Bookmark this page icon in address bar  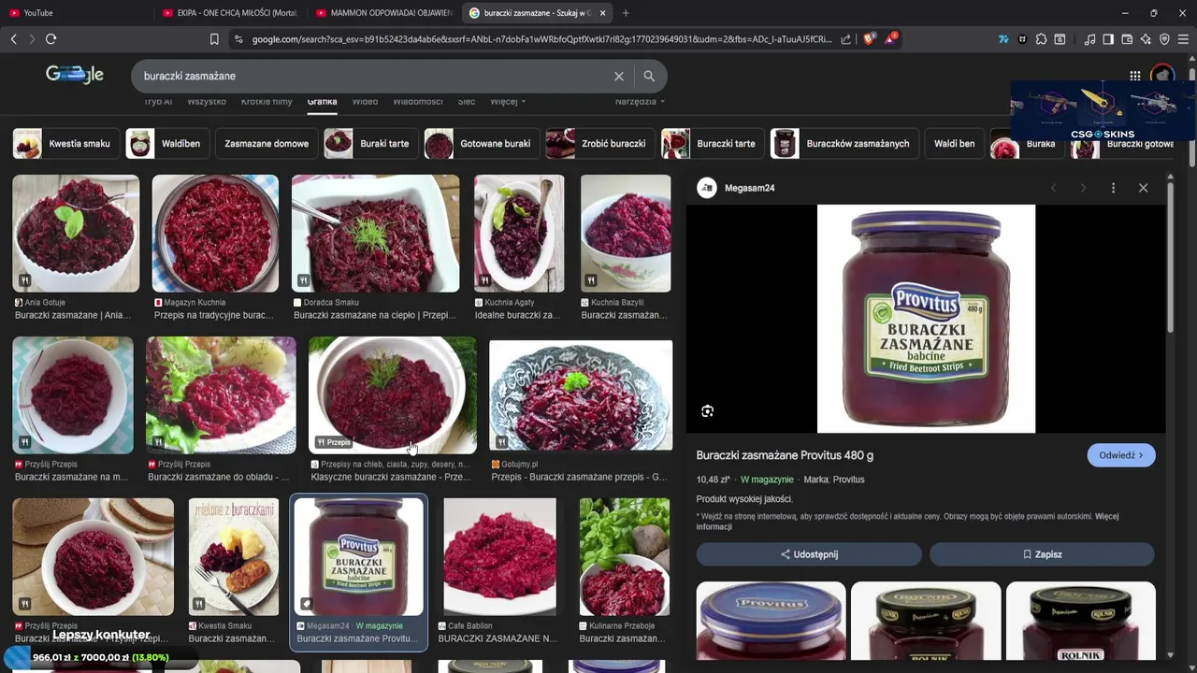[x=214, y=39]
